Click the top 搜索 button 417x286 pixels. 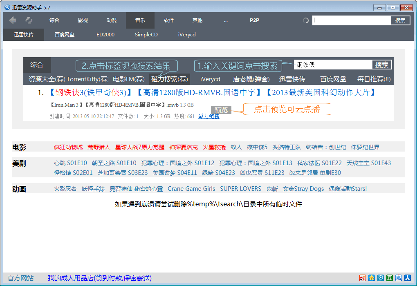[x=400, y=20]
